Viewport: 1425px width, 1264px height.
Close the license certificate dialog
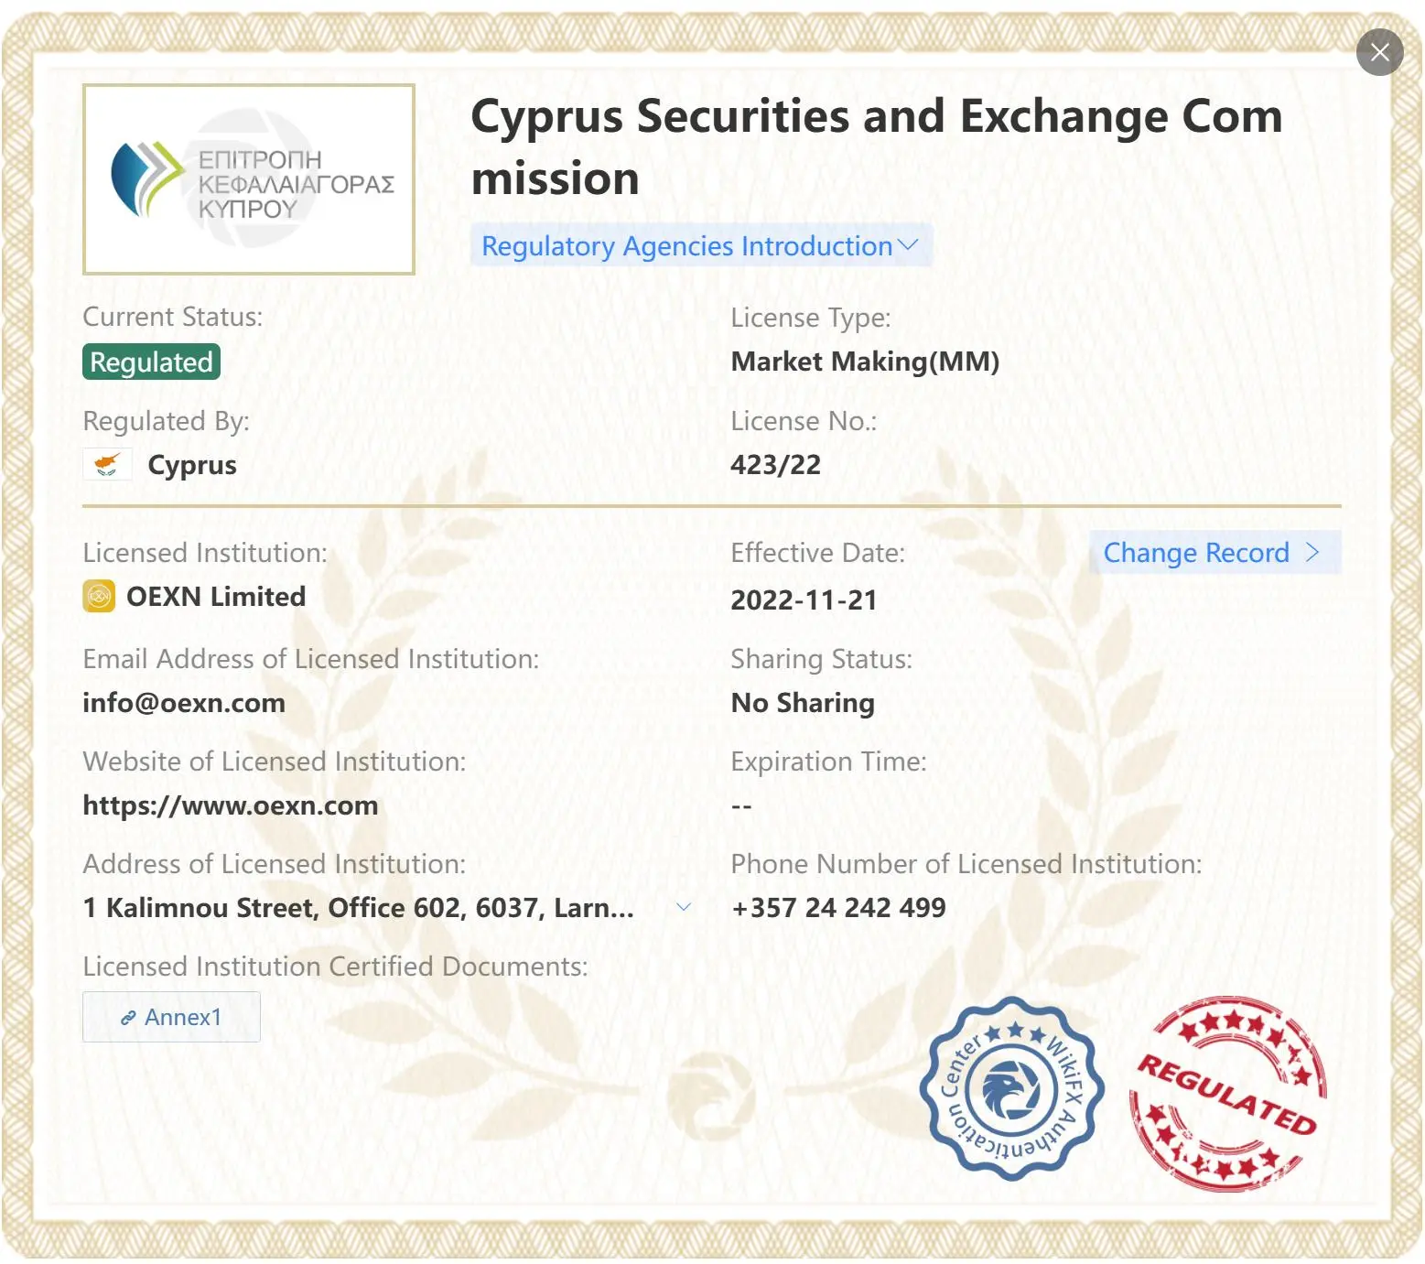[1379, 52]
